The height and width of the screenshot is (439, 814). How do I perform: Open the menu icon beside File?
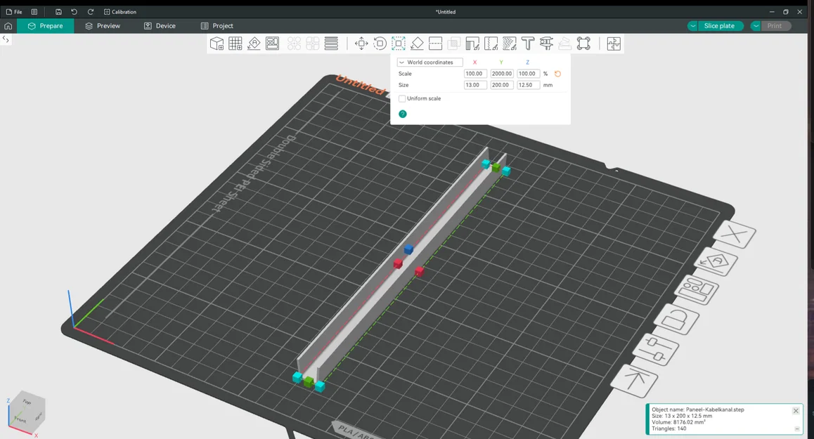[34, 11]
